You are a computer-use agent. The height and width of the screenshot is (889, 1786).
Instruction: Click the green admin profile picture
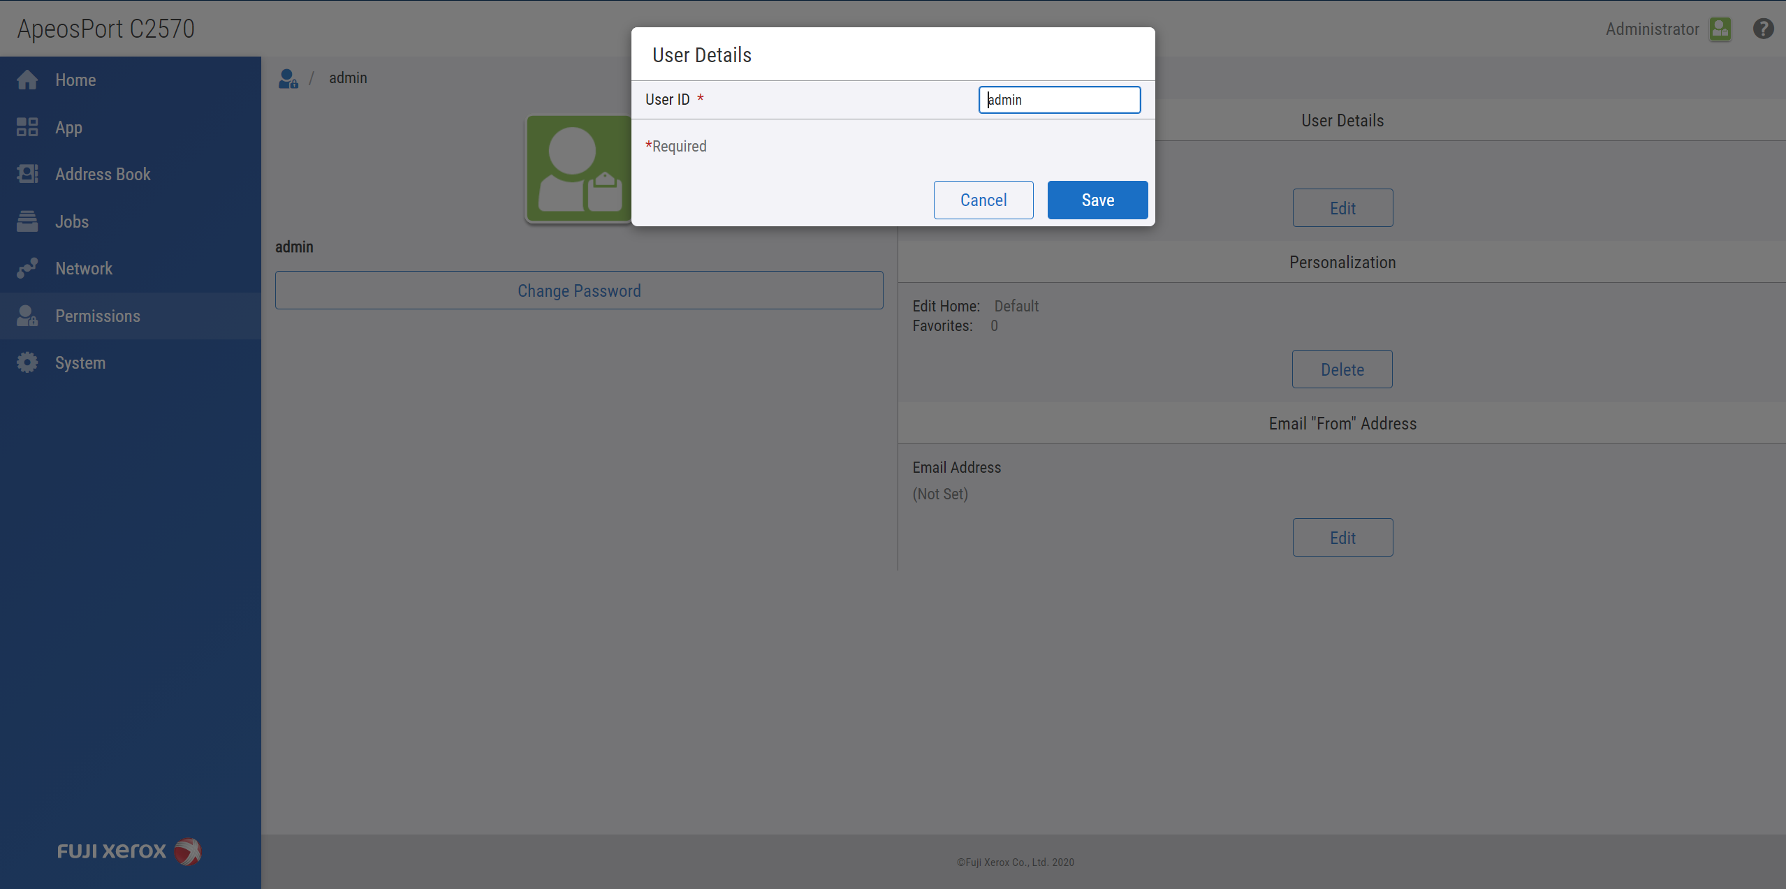tap(578, 168)
